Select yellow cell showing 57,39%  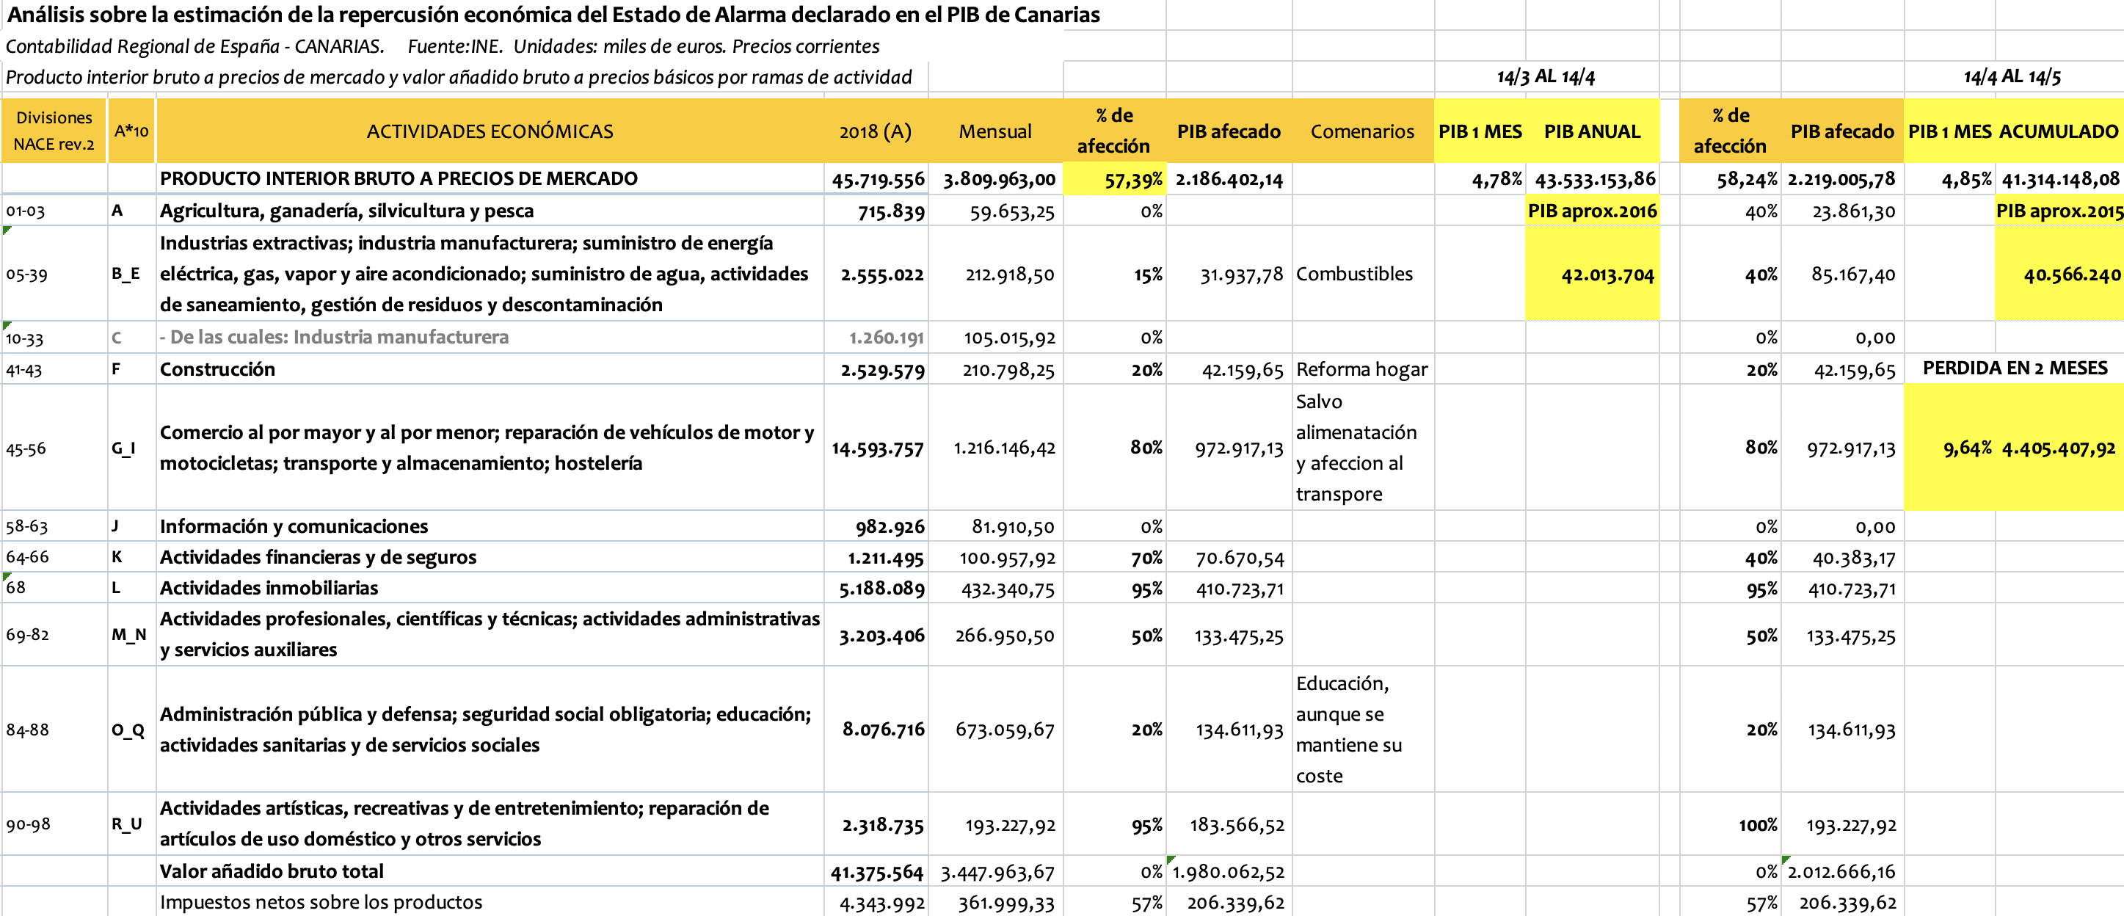pos(1114,180)
